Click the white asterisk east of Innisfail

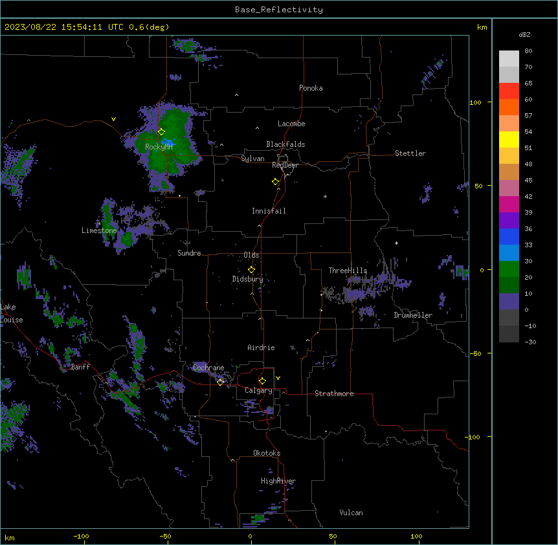(325, 196)
